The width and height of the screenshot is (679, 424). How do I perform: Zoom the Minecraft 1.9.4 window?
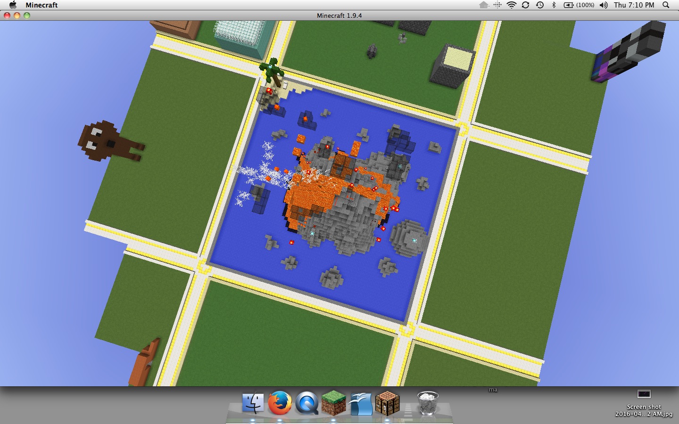(27, 16)
